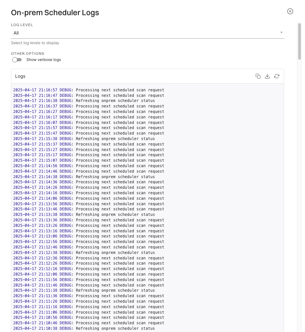Click the 21:16:38 Refreshing onprem scheduler entry
This screenshot has height=332, width=305.
(84, 101)
